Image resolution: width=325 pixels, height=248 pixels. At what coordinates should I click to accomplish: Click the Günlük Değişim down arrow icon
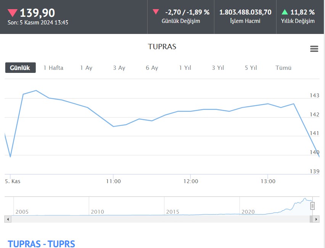pos(156,11)
